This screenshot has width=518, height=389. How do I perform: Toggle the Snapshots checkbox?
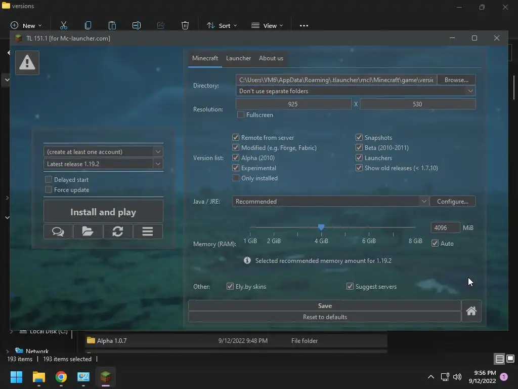359,137
